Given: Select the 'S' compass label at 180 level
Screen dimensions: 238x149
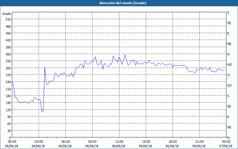Looking at the screenshot, I should [x=228, y=96].
